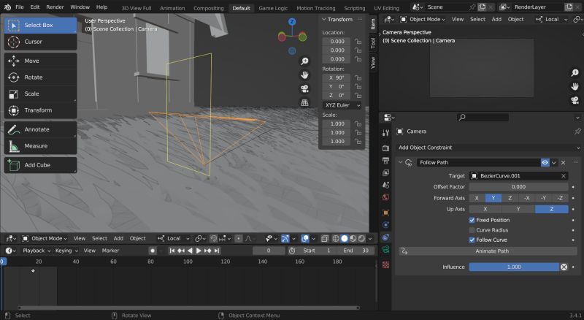The image size is (584, 320).
Task: Open the orange Object properties tab icon
Action: tap(386, 213)
